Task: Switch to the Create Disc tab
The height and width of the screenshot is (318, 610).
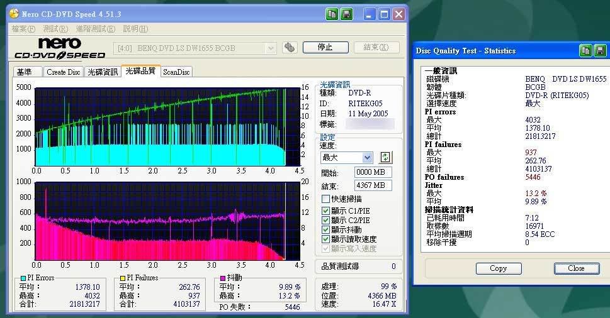Action: coord(63,72)
